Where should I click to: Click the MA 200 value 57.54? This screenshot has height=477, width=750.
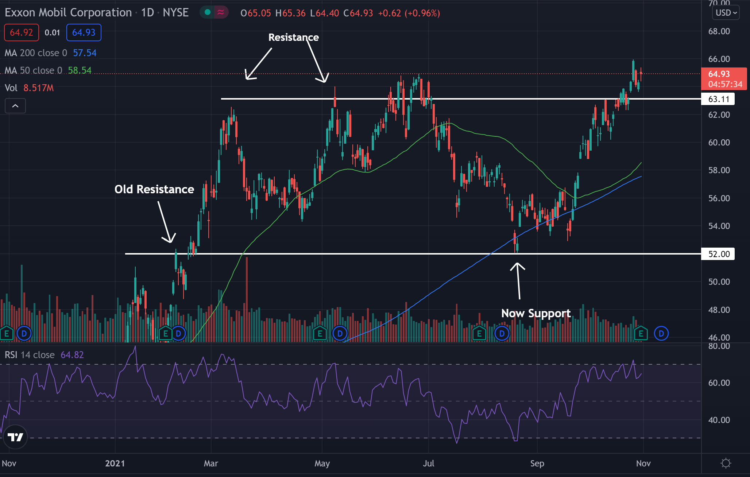coord(85,53)
